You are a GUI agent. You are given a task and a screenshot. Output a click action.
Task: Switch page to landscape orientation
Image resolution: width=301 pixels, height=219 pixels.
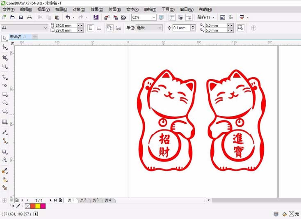pos(99,28)
